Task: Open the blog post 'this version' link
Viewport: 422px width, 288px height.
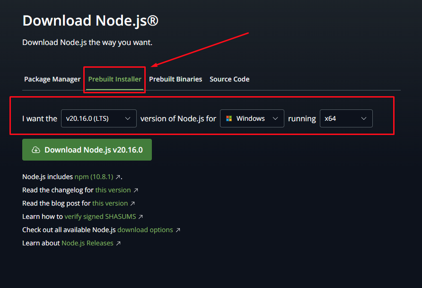Action: 110,203
